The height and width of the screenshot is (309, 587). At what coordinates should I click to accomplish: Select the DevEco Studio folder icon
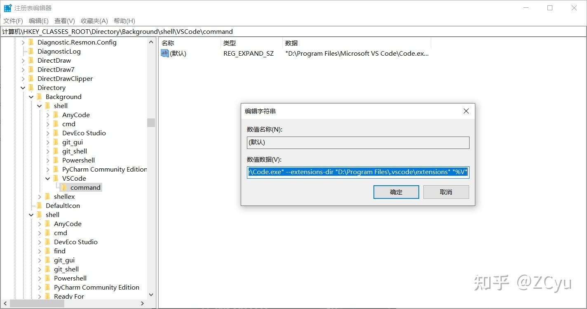[56, 133]
